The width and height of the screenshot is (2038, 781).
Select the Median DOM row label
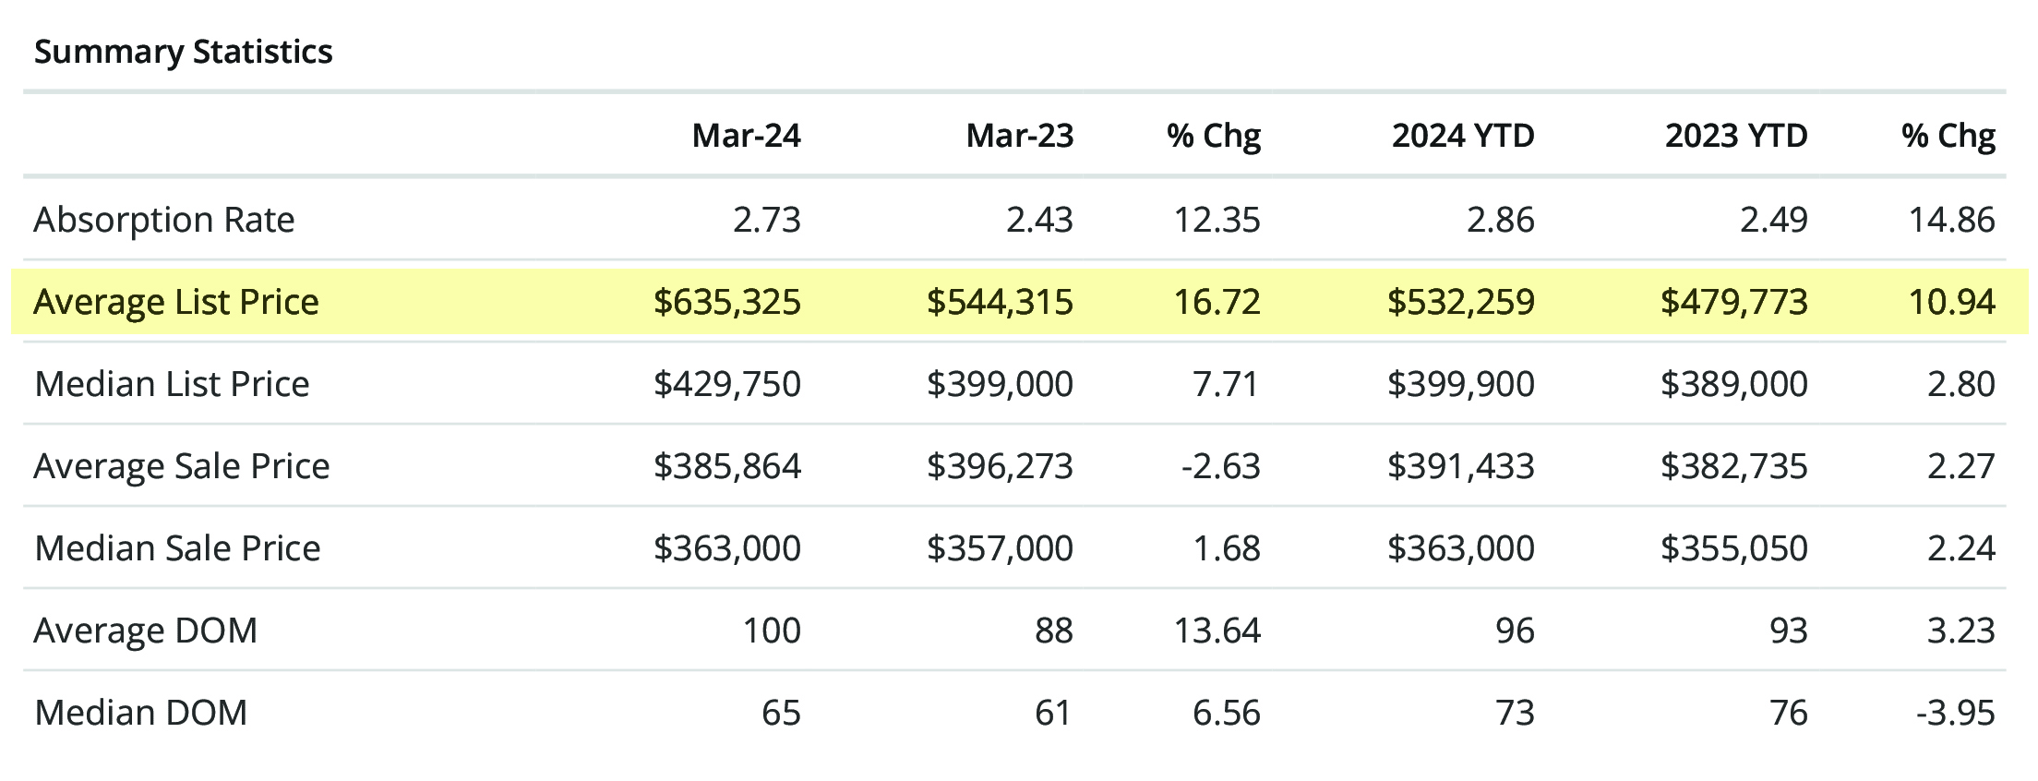point(140,713)
